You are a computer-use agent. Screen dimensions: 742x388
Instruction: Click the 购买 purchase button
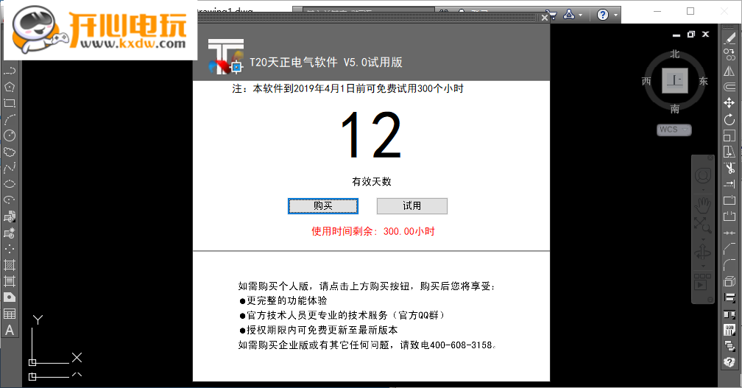(x=323, y=206)
